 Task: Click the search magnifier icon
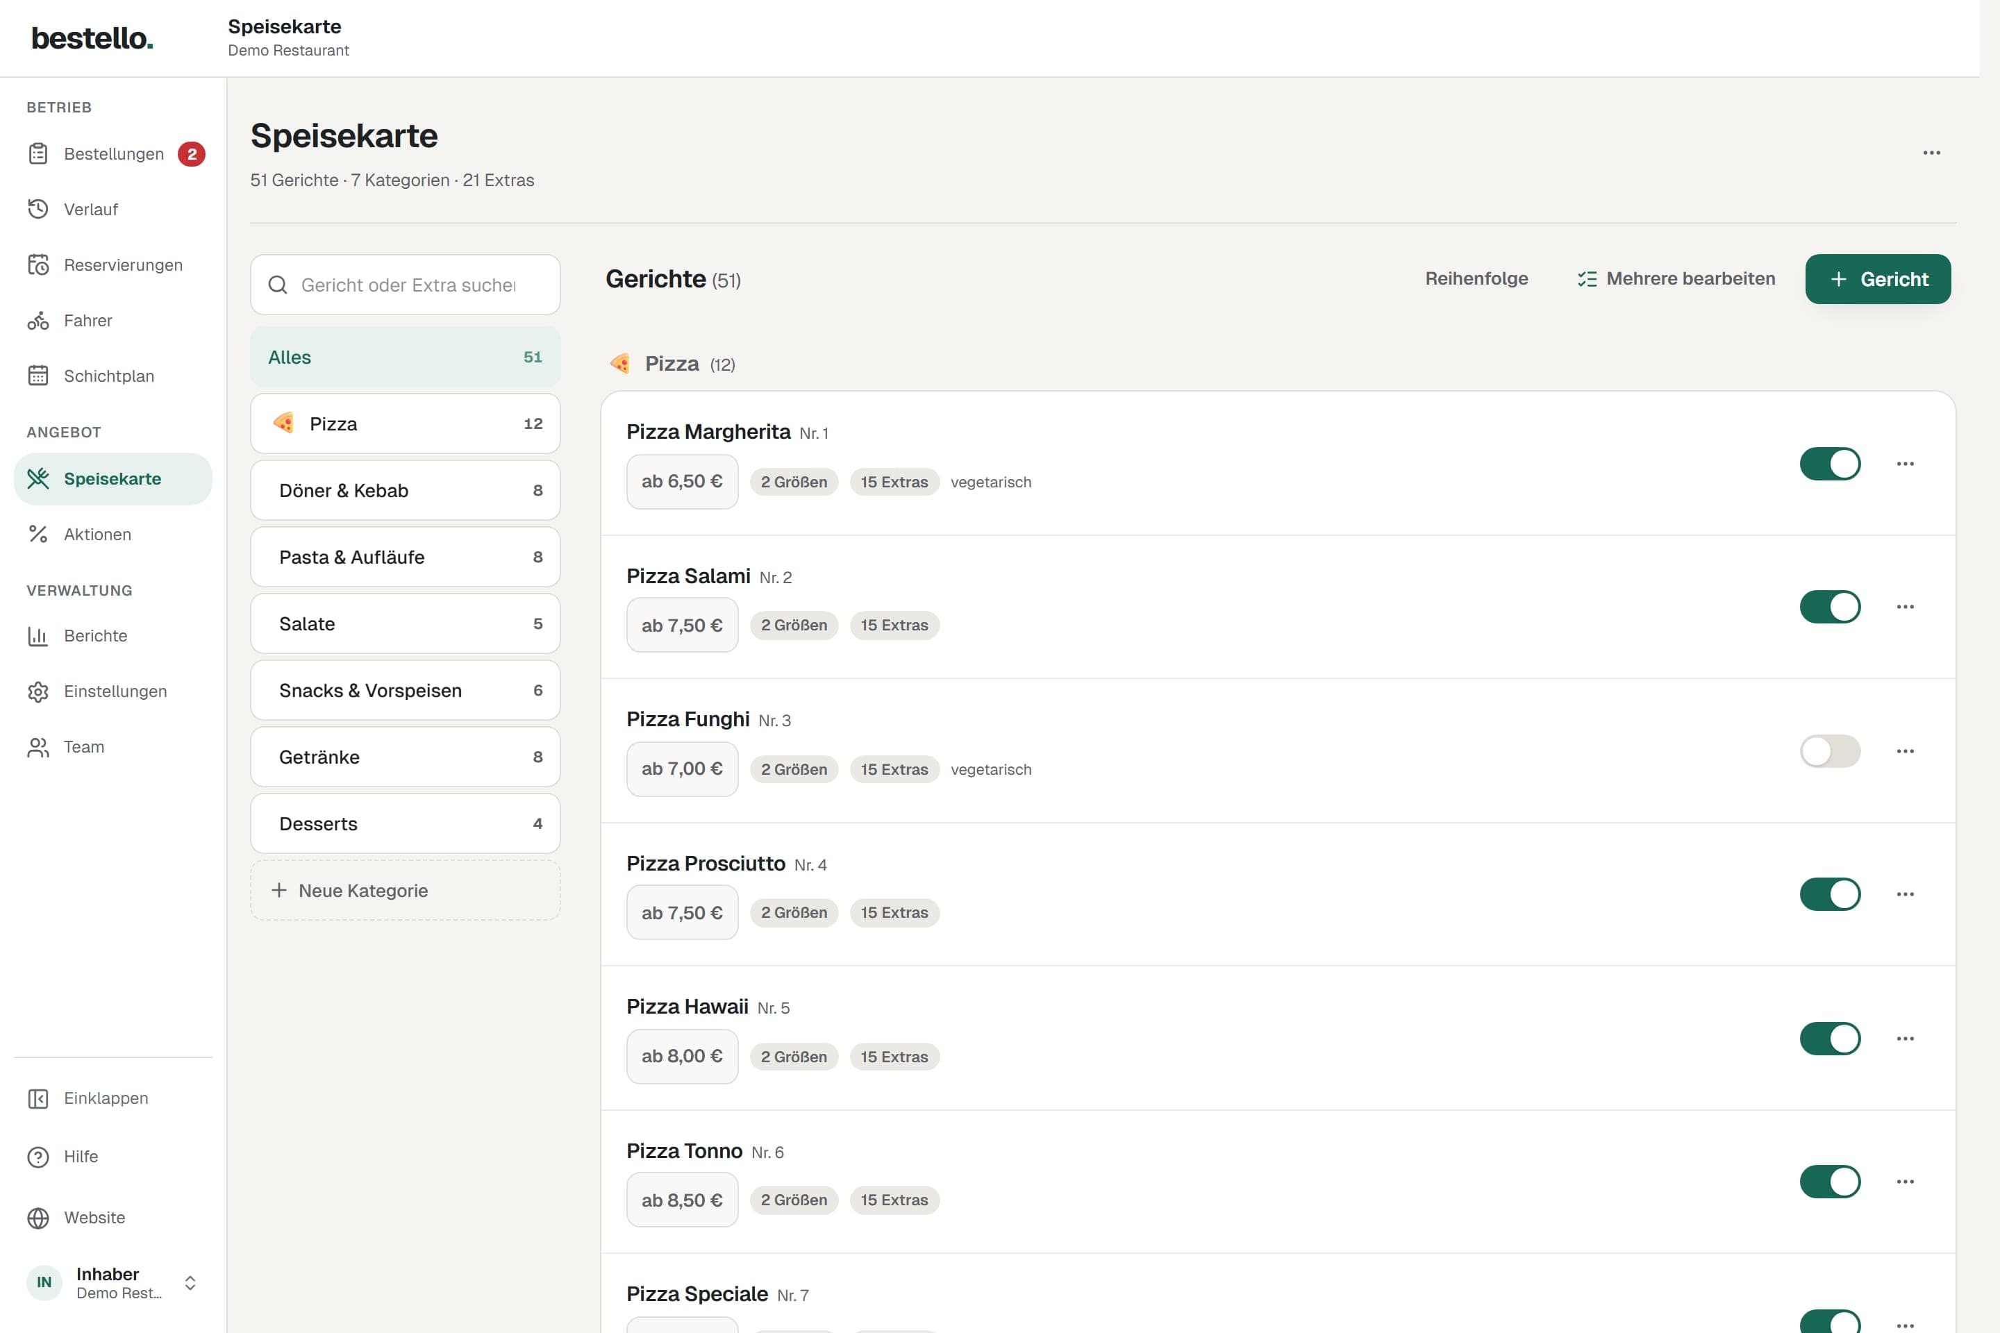pos(278,285)
